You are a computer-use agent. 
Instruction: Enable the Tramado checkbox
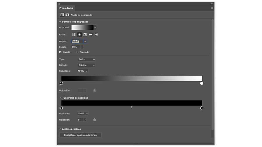tap(77, 52)
